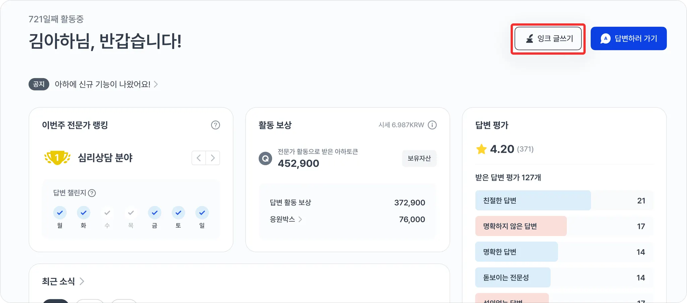Toggle Wednesday (수) challenge check
The height and width of the screenshot is (303, 687).
pos(107,213)
